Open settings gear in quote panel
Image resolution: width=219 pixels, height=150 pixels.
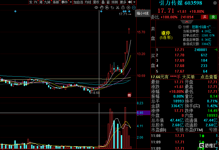pos(215,3)
